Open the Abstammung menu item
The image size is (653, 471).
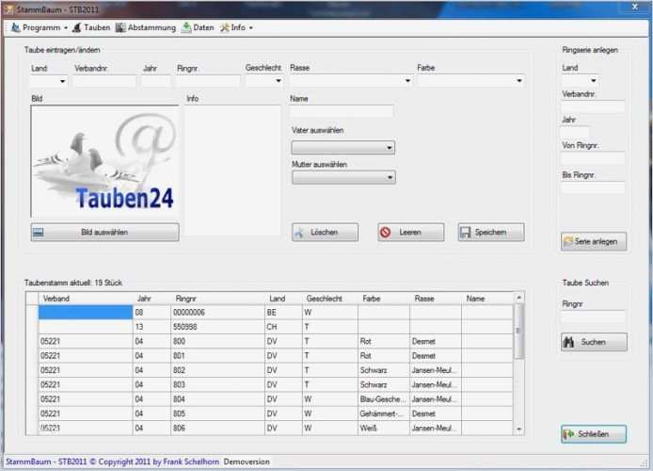pos(146,27)
